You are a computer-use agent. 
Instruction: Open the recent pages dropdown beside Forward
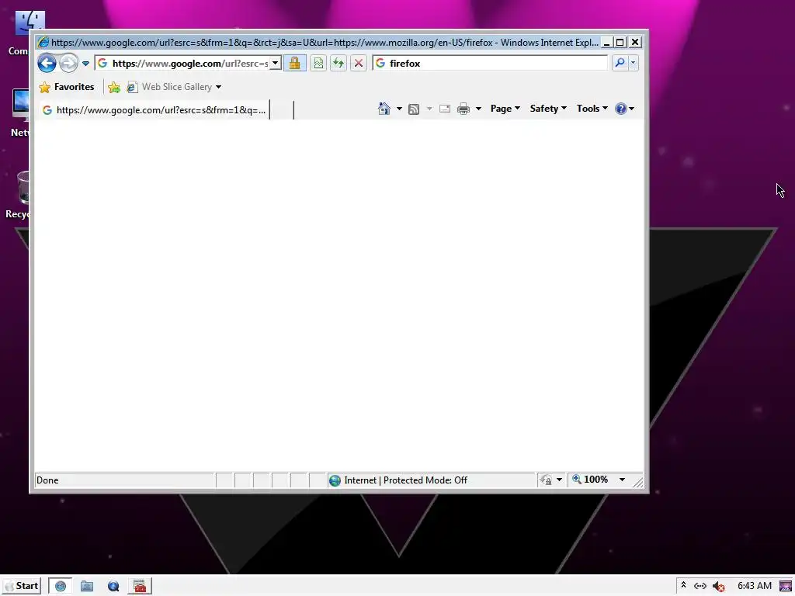pos(85,64)
